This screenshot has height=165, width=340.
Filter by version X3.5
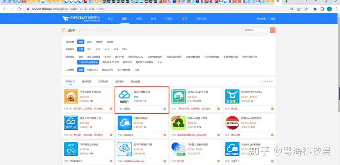(125, 49)
